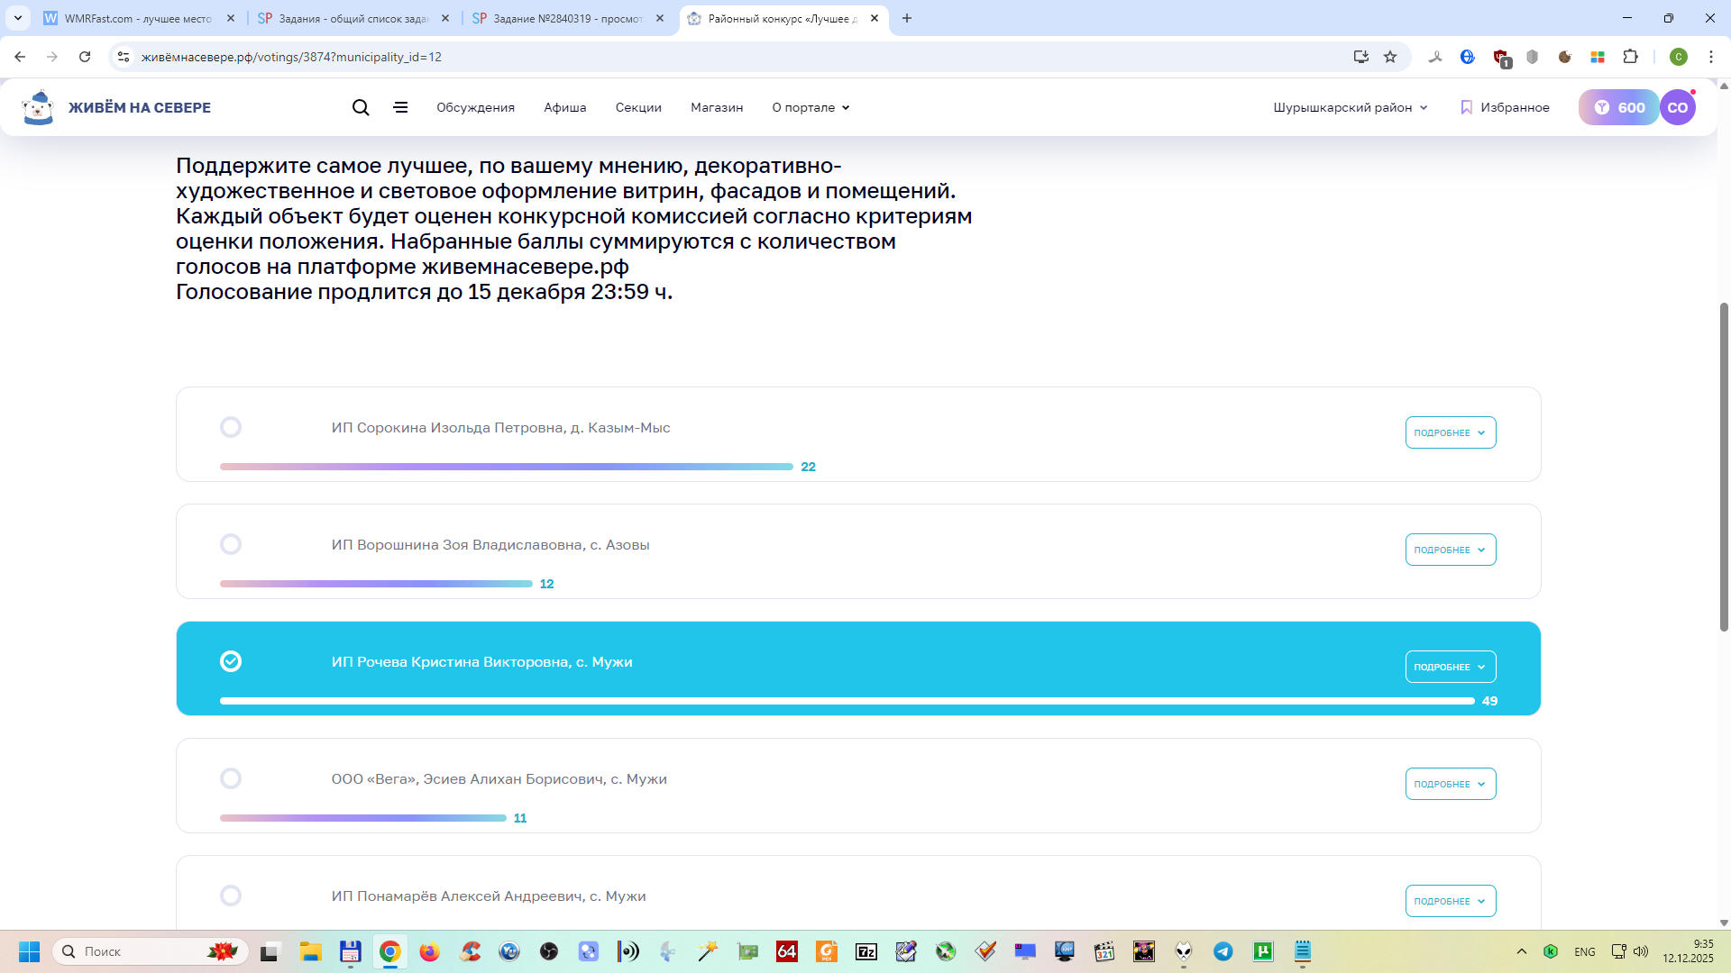Click the Избранное bookmark icon
The width and height of the screenshot is (1731, 973).
tap(1466, 107)
